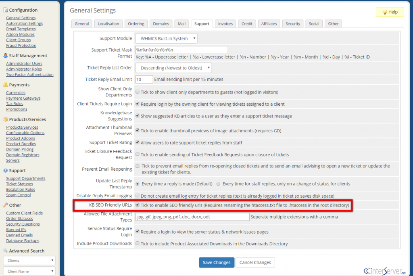Open Spam Control link

19,195
